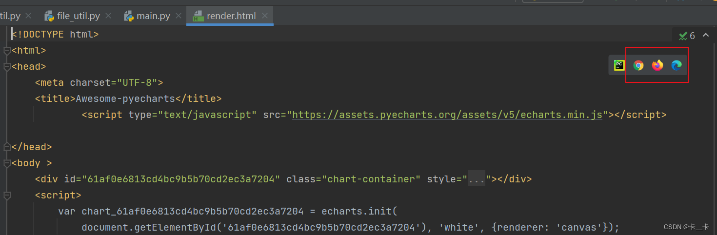
Task: Open PyCharm built-in preview
Action: 619,65
